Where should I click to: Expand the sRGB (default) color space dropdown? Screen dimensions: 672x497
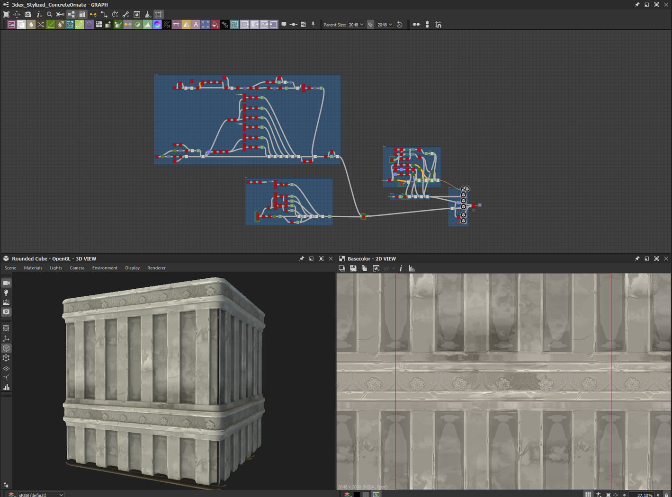point(41,494)
